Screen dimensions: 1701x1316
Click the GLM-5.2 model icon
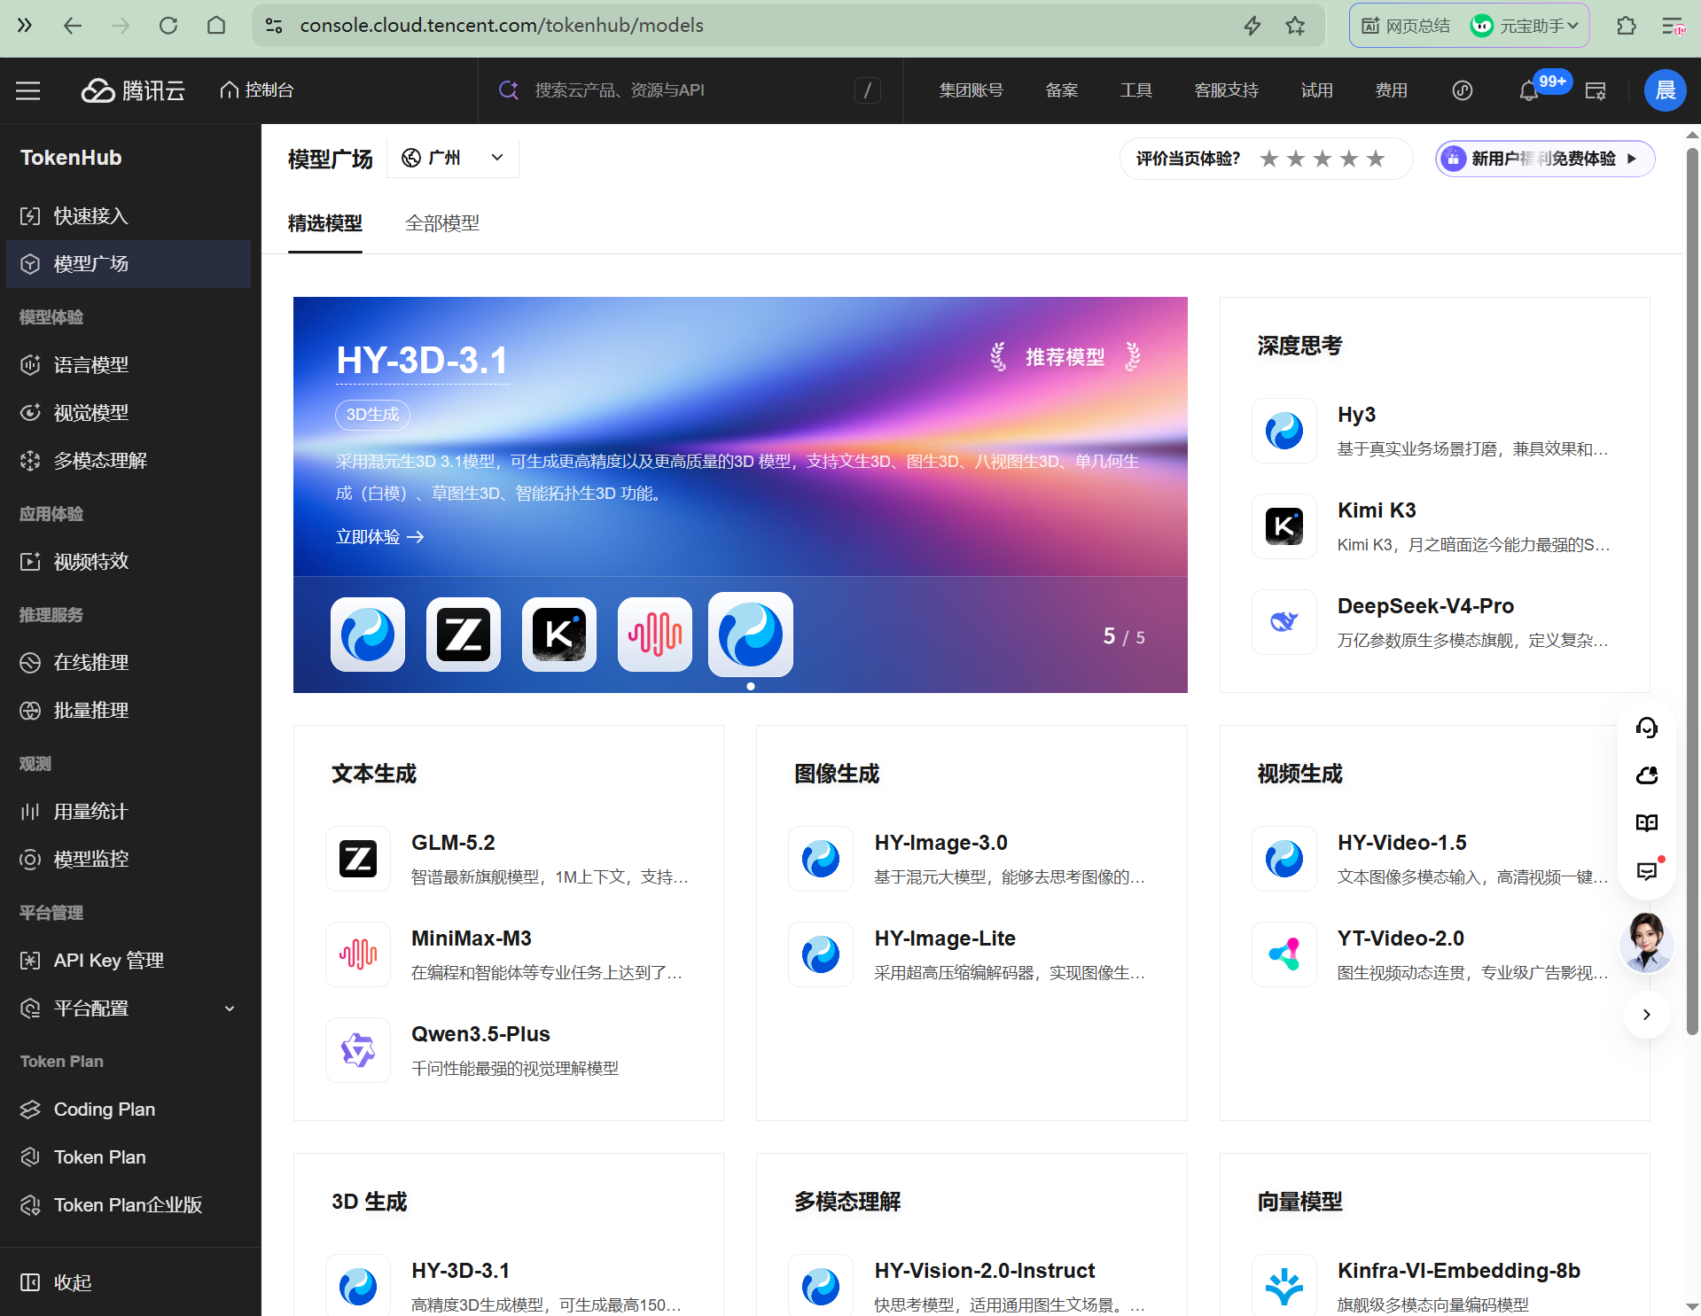click(358, 859)
